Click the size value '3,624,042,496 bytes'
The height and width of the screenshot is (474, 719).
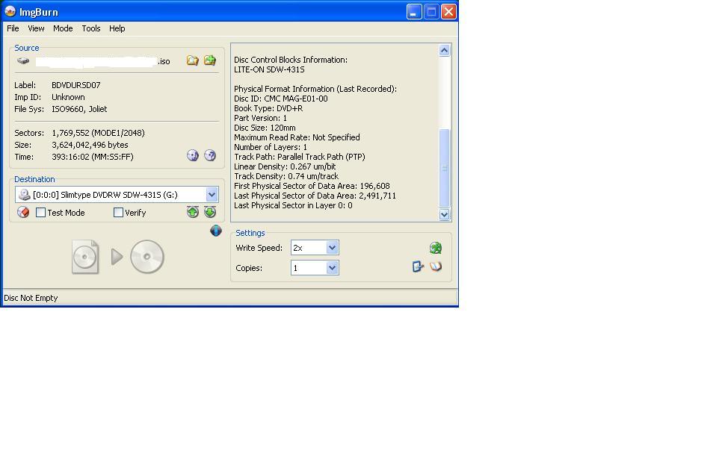click(x=90, y=145)
